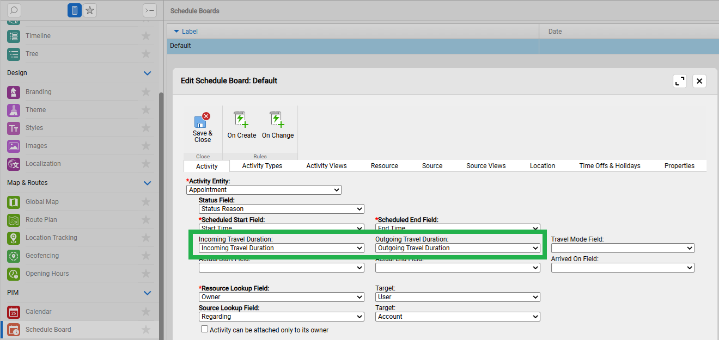Switch to the Resource tab
Viewport: 719px width, 340px height.
click(x=385, y=166)
